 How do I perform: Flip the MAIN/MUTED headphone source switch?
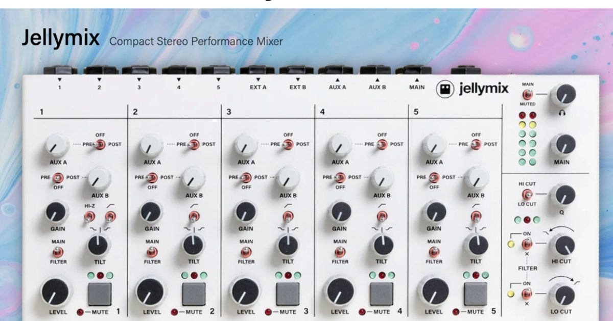coord(528,94)
